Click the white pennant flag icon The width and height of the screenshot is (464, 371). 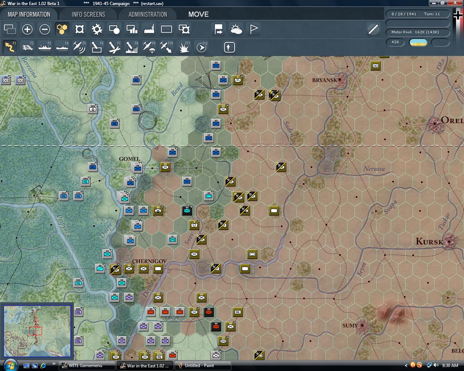(253, 29)
